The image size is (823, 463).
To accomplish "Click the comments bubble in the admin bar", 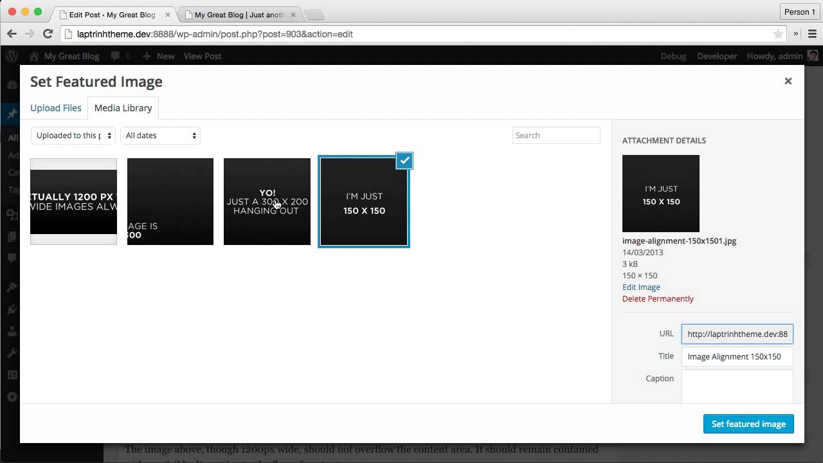I will (120, 56).
